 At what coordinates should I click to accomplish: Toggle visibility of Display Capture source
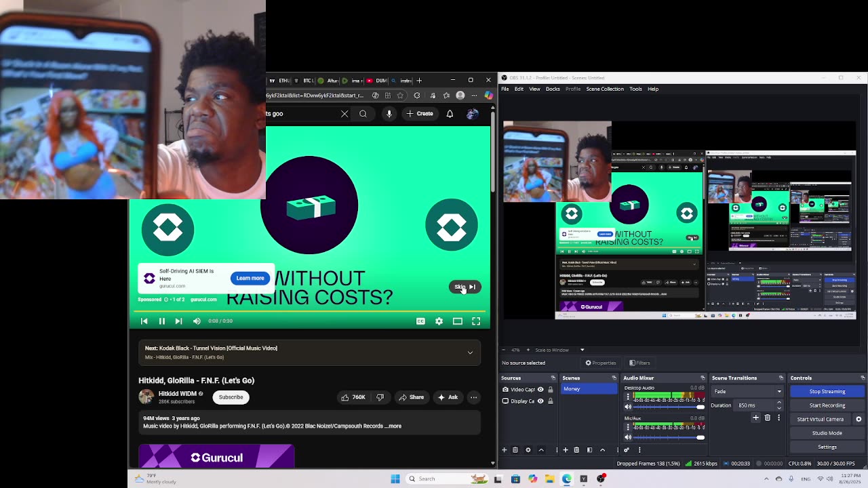coord(540,401)
